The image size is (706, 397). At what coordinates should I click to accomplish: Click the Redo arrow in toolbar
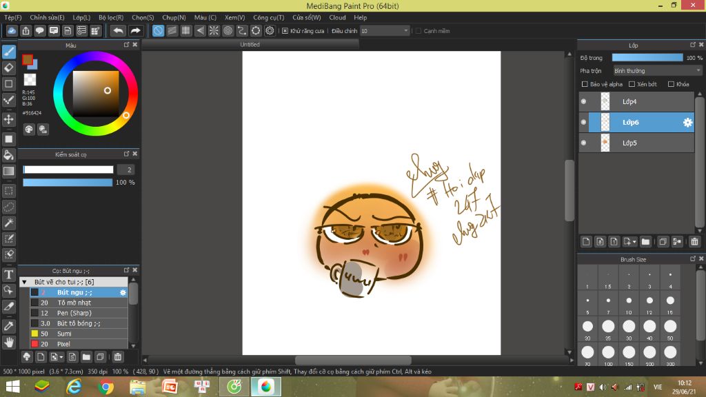135,30
